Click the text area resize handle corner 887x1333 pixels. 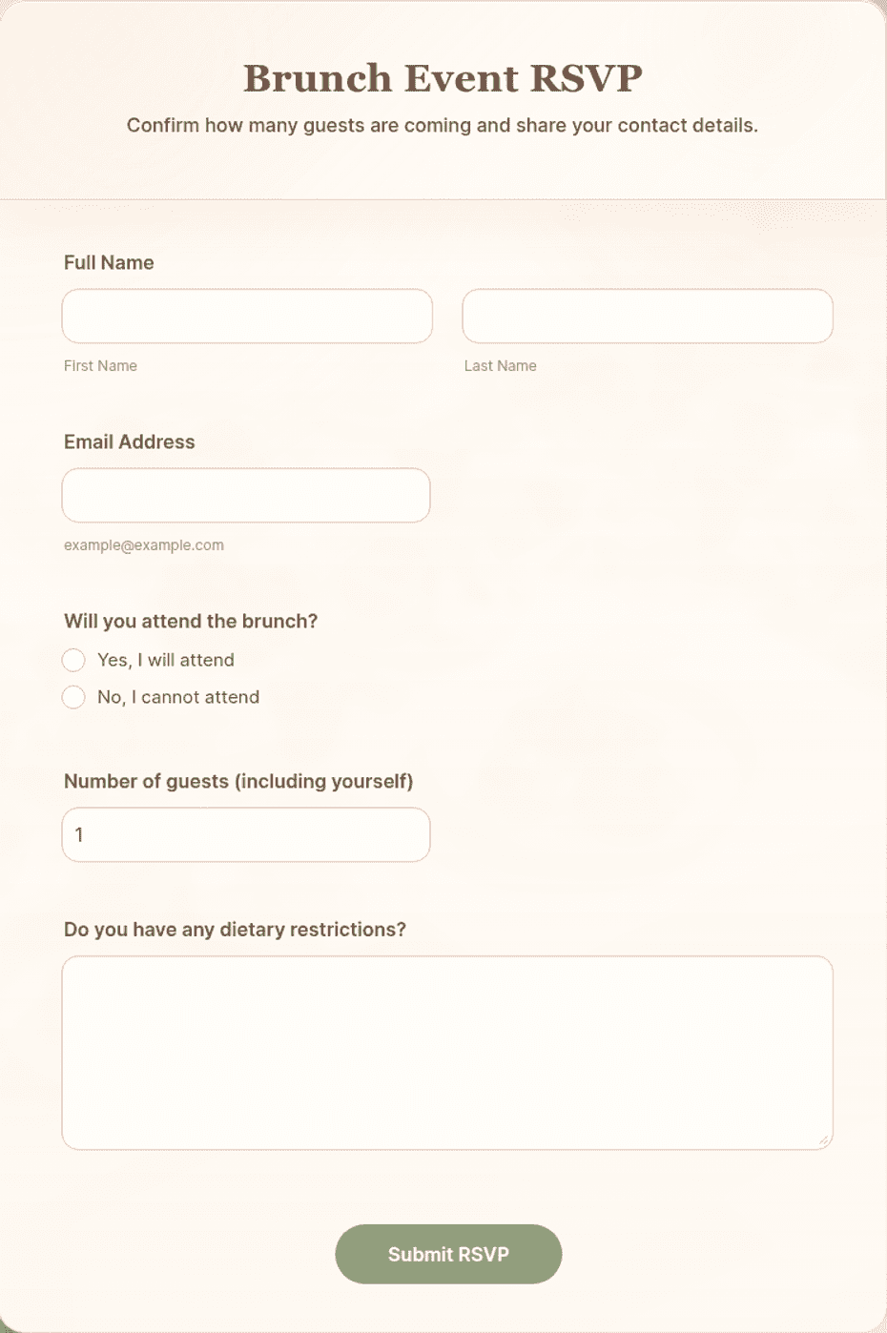click(823, 1139)
